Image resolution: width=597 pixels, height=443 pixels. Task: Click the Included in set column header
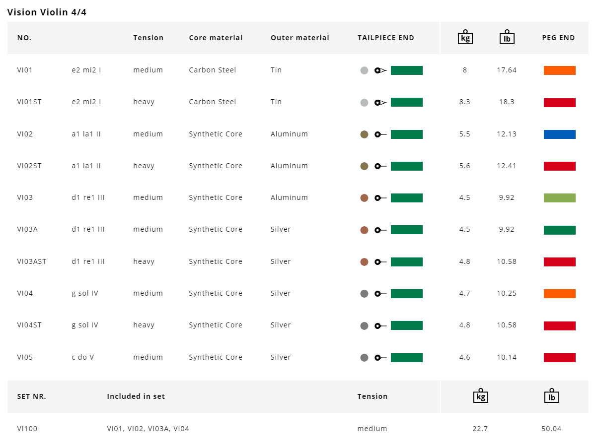click(136, 396)
